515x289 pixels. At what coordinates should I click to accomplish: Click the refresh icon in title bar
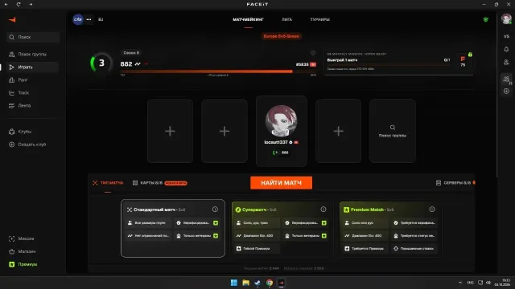[x=19, y=4]
